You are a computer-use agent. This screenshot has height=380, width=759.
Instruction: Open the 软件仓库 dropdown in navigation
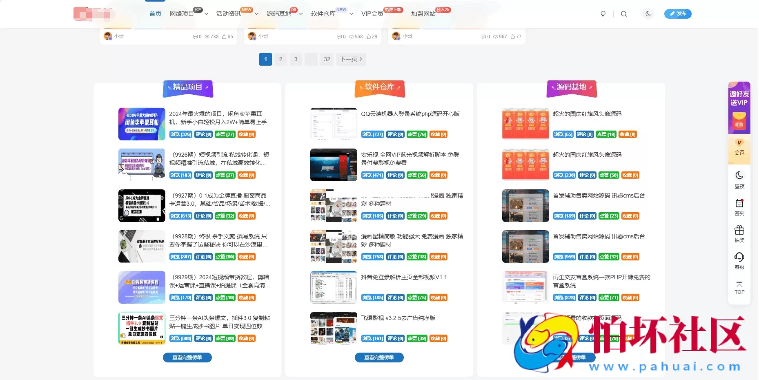pyautogui.click(x=351, y=13)
